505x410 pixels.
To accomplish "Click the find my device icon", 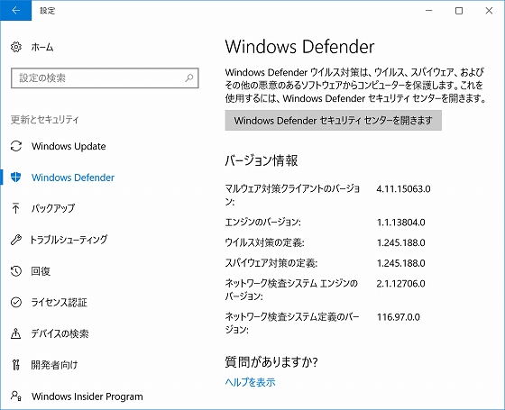I will 16,333.
